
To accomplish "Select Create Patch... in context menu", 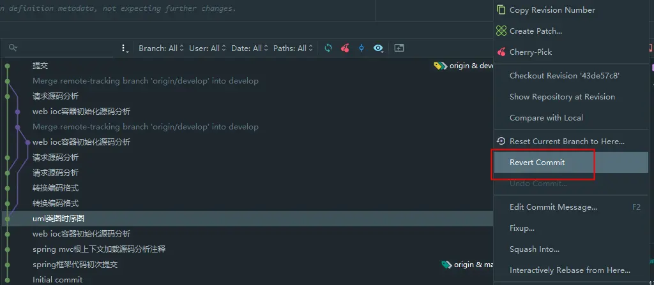I will (x=571, y=31).
